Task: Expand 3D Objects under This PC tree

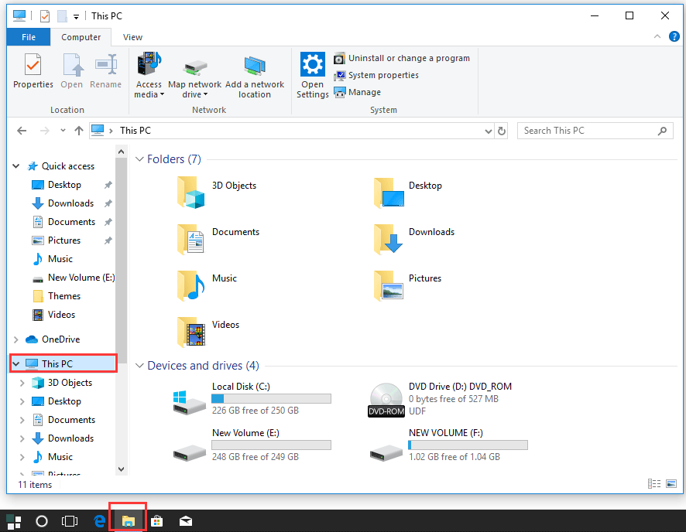Action: 22,383
